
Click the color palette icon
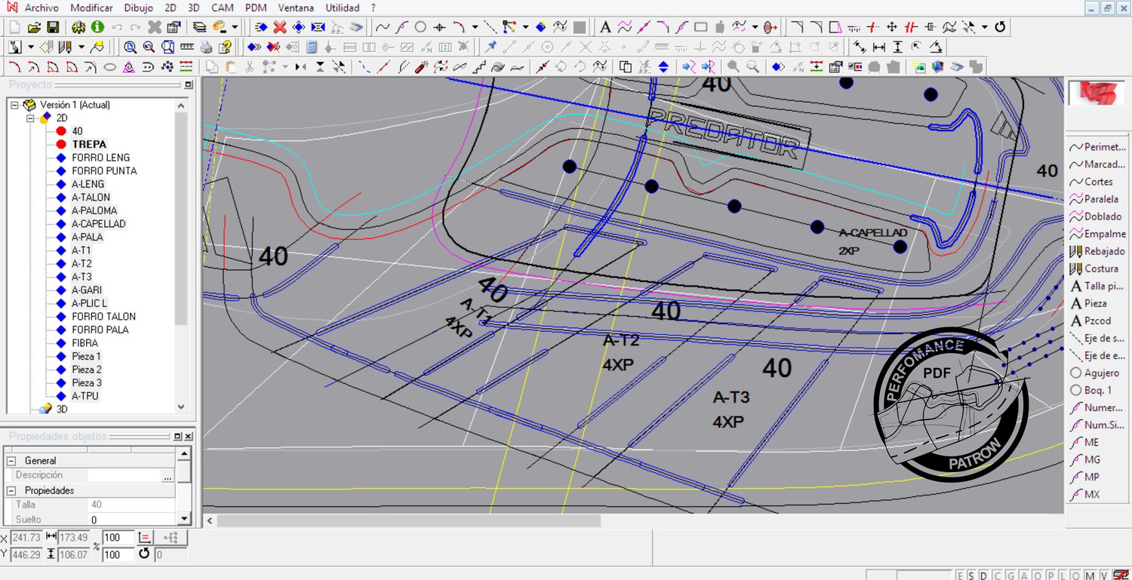coord(219,27)
